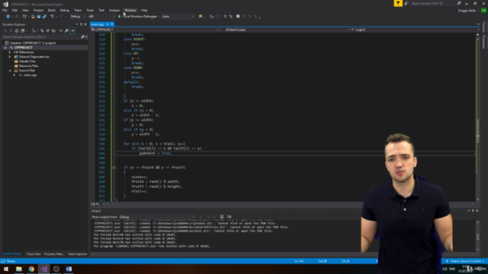The width and height of the screenshot is (488, 274).
Task: Open the Analyze menu
Action: pos(114,10)
